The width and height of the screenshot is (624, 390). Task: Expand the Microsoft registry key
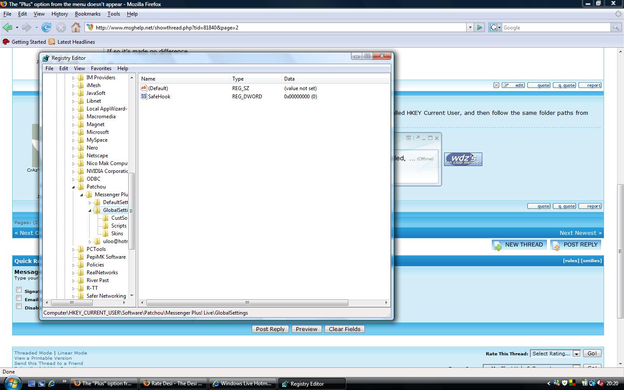tap(73, 132)
